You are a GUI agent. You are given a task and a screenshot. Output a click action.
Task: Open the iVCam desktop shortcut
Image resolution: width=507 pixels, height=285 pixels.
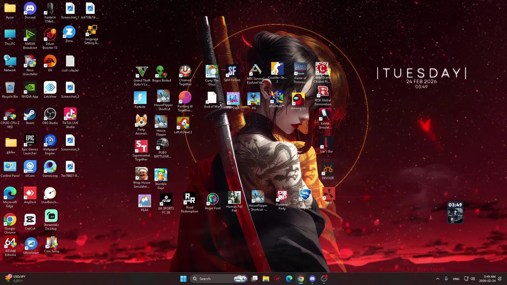click(30, 169)
